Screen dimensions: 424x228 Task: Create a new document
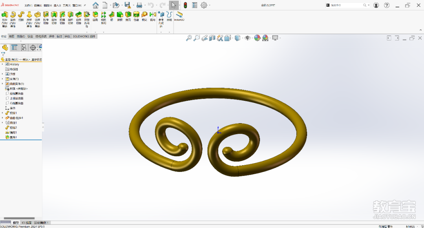[105, 5]
